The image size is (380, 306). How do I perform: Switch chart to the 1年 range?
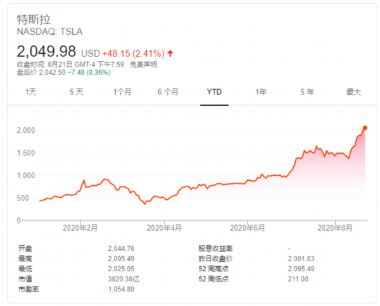pos(260,92)
